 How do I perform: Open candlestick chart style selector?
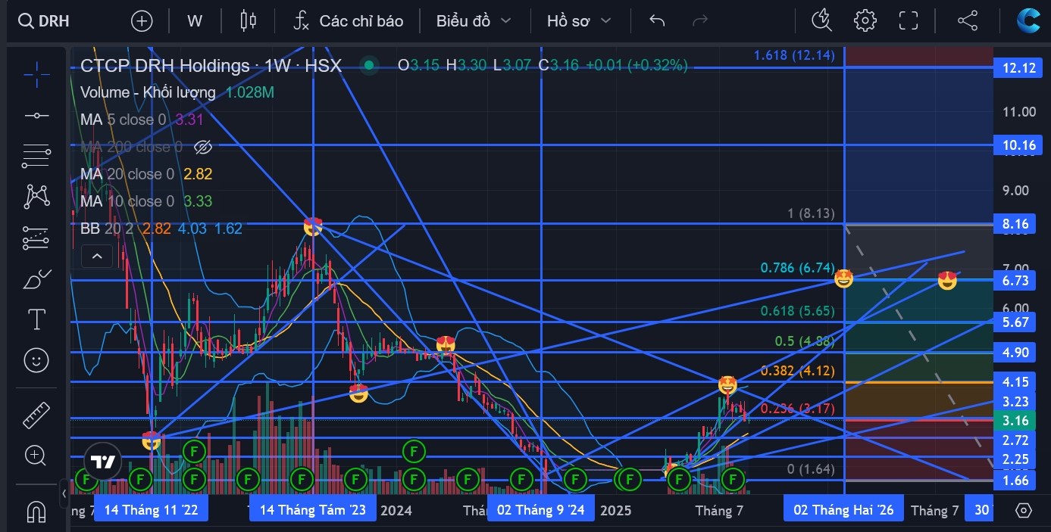249,21
